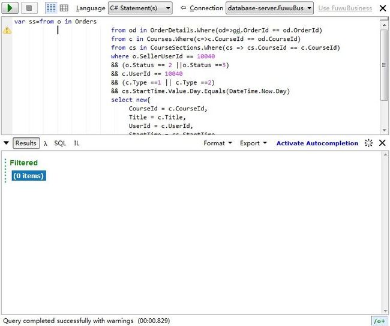Click the results pane scroll up arrow
Viewport: 390px width, 326px height.
point(385,155)
